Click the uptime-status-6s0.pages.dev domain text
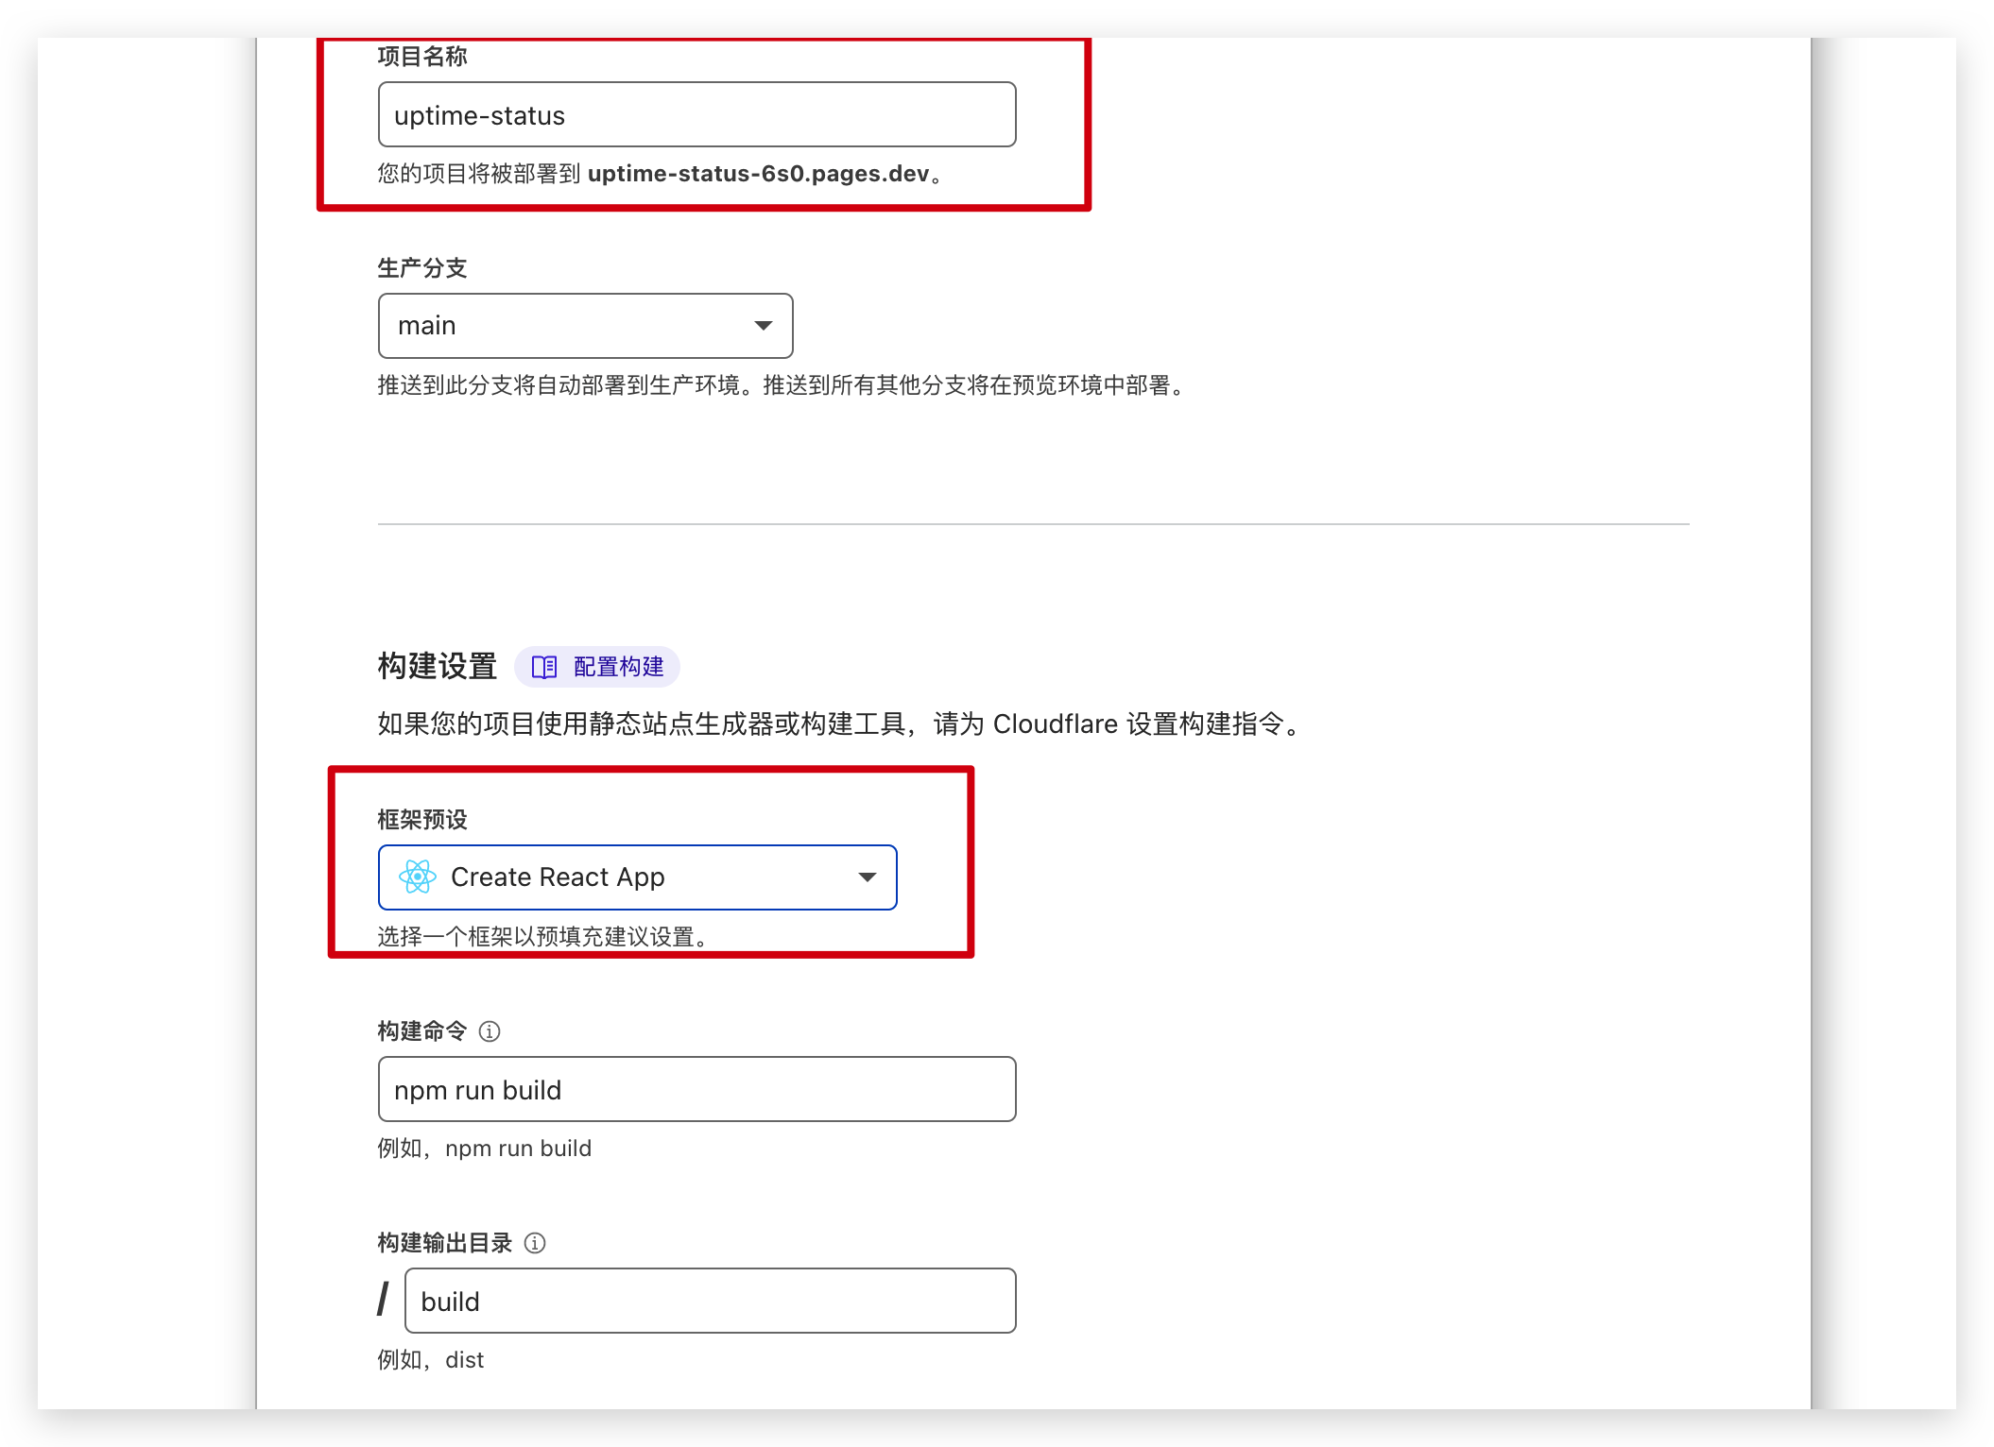The image size is (1994, 1447). [758, 174]
